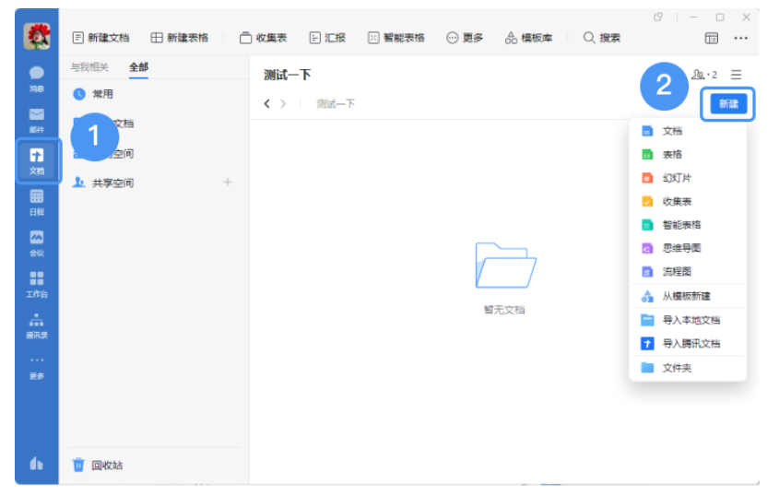779x496 pixels.
Task: Expand the 更多 dropdown in the top toolbar
Action: click(x=465, y=38)
